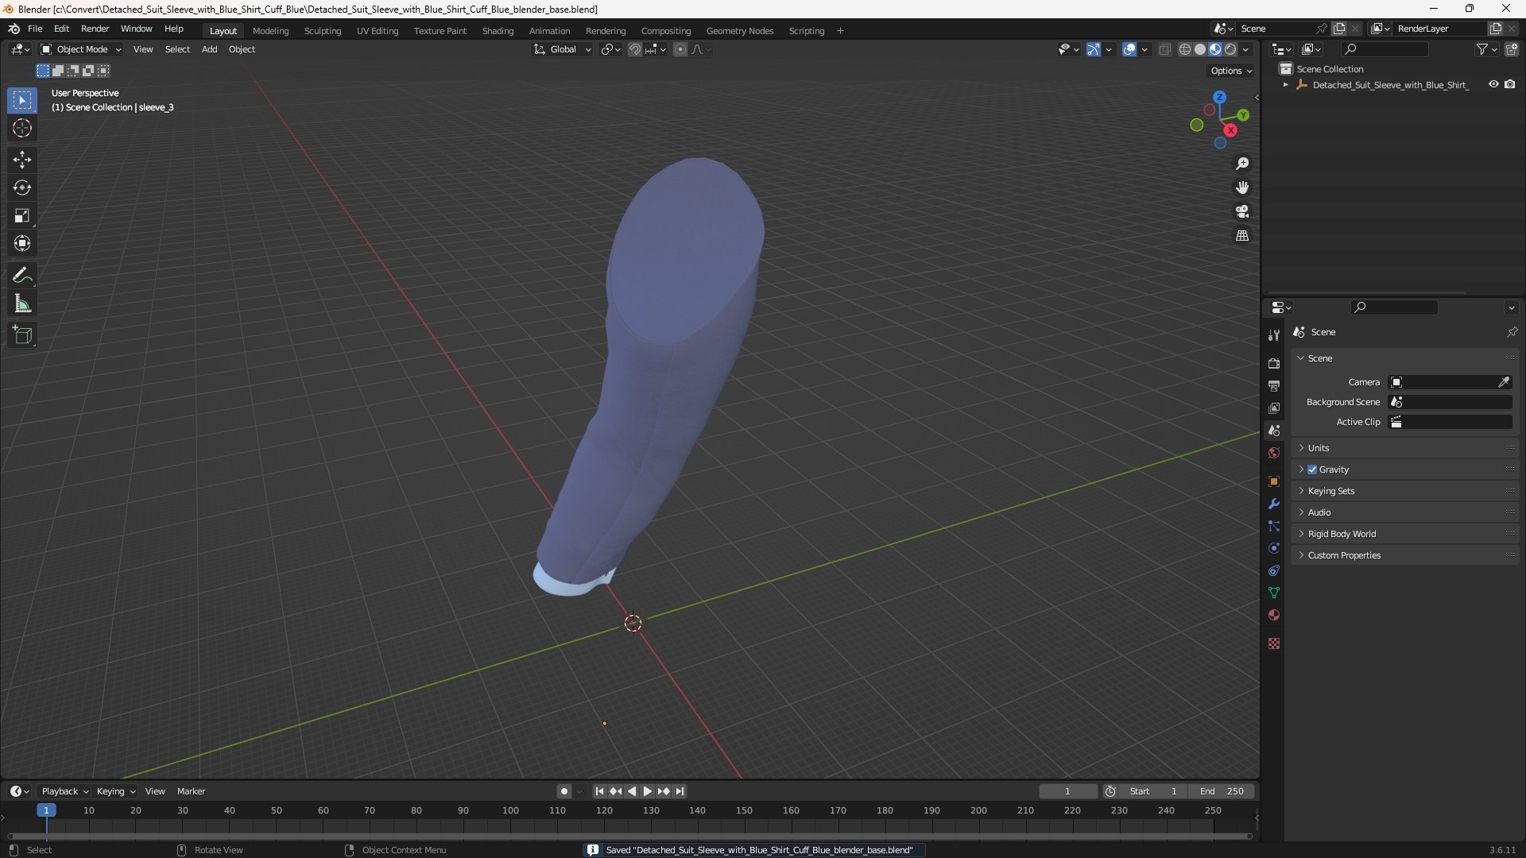The height and width of the screenshot is (858, 1526).
Task: Open the Global transform orientation dropdown
Action: click(x=563, y=49)
